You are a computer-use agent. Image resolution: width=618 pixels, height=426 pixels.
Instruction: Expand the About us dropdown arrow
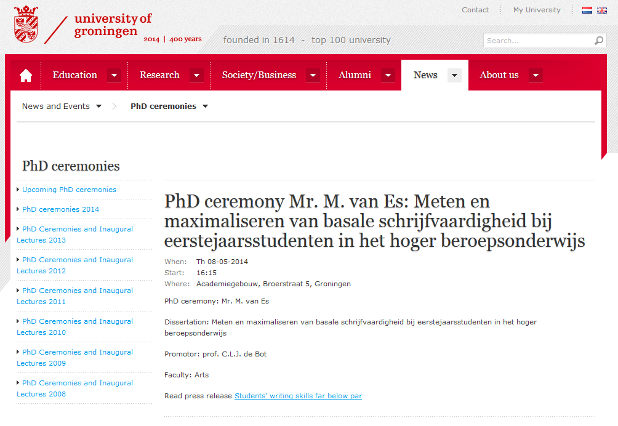pyautogui.click(x=536, y=76)
